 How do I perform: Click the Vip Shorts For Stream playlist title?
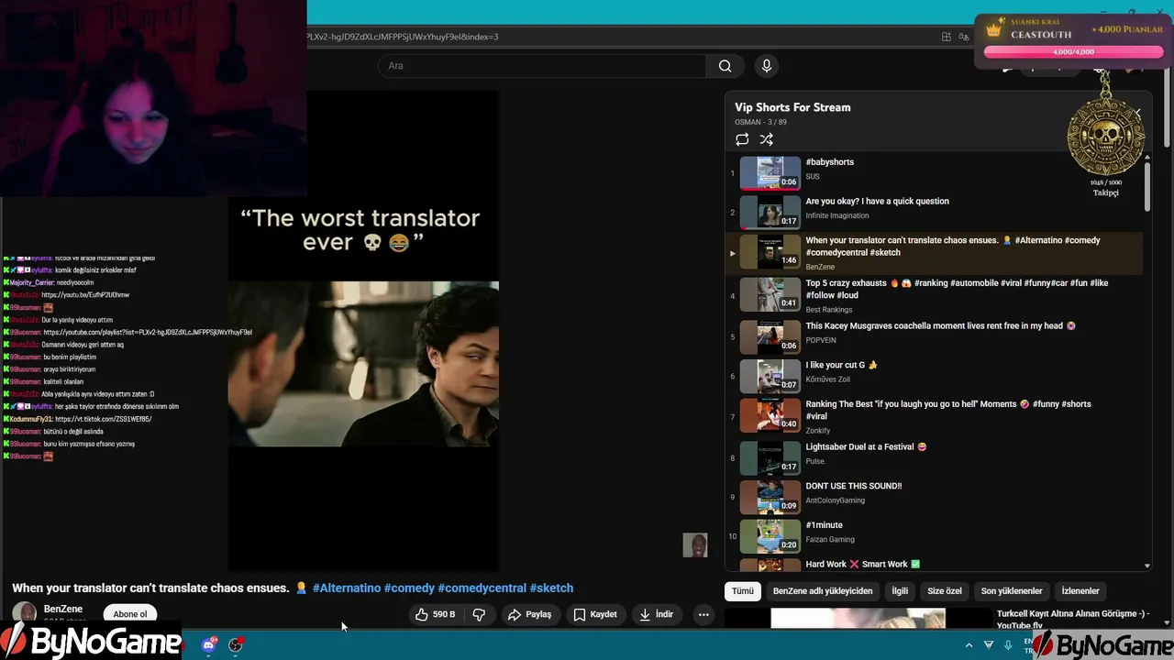[x=792, y=107]
